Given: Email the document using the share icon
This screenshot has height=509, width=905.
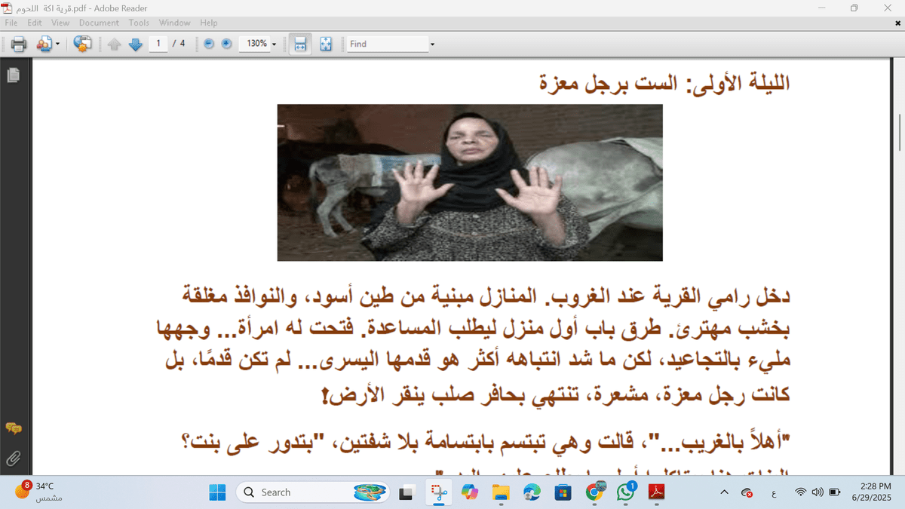Looking at the screenshot, I should (x=43, y=44).
